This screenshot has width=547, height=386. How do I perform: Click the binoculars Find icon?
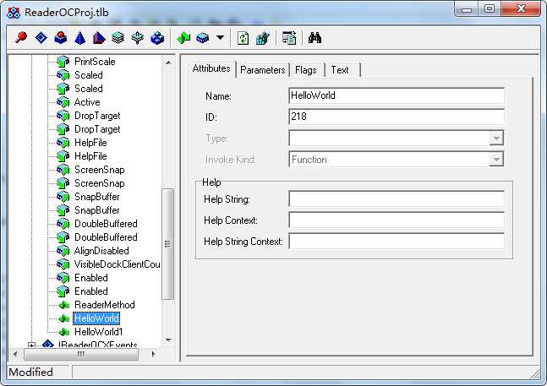tap(315, 38)
